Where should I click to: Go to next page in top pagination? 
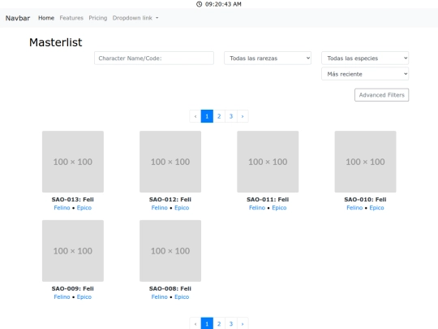[243, 116]
